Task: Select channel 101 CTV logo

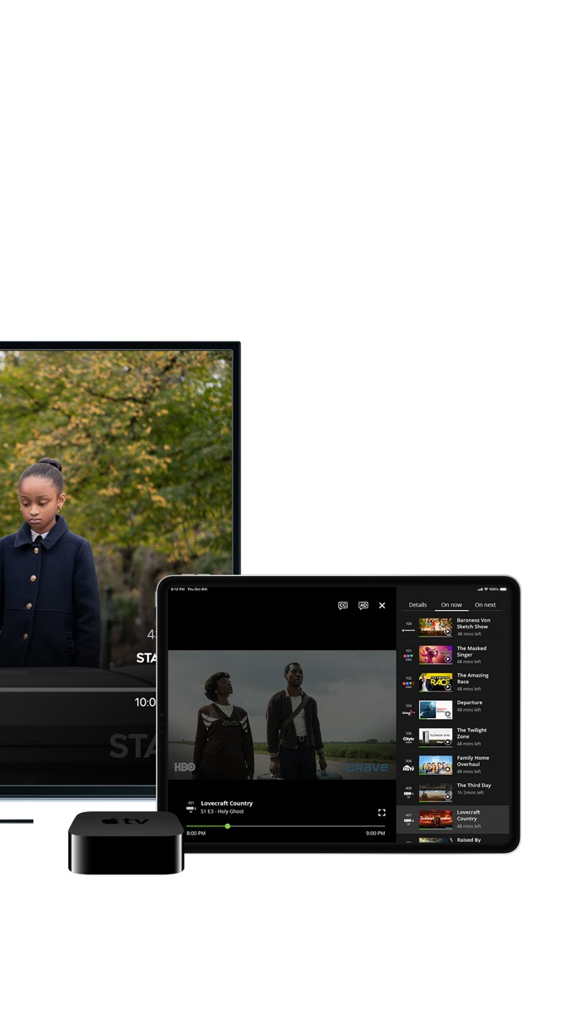Action: coord(408,657)
